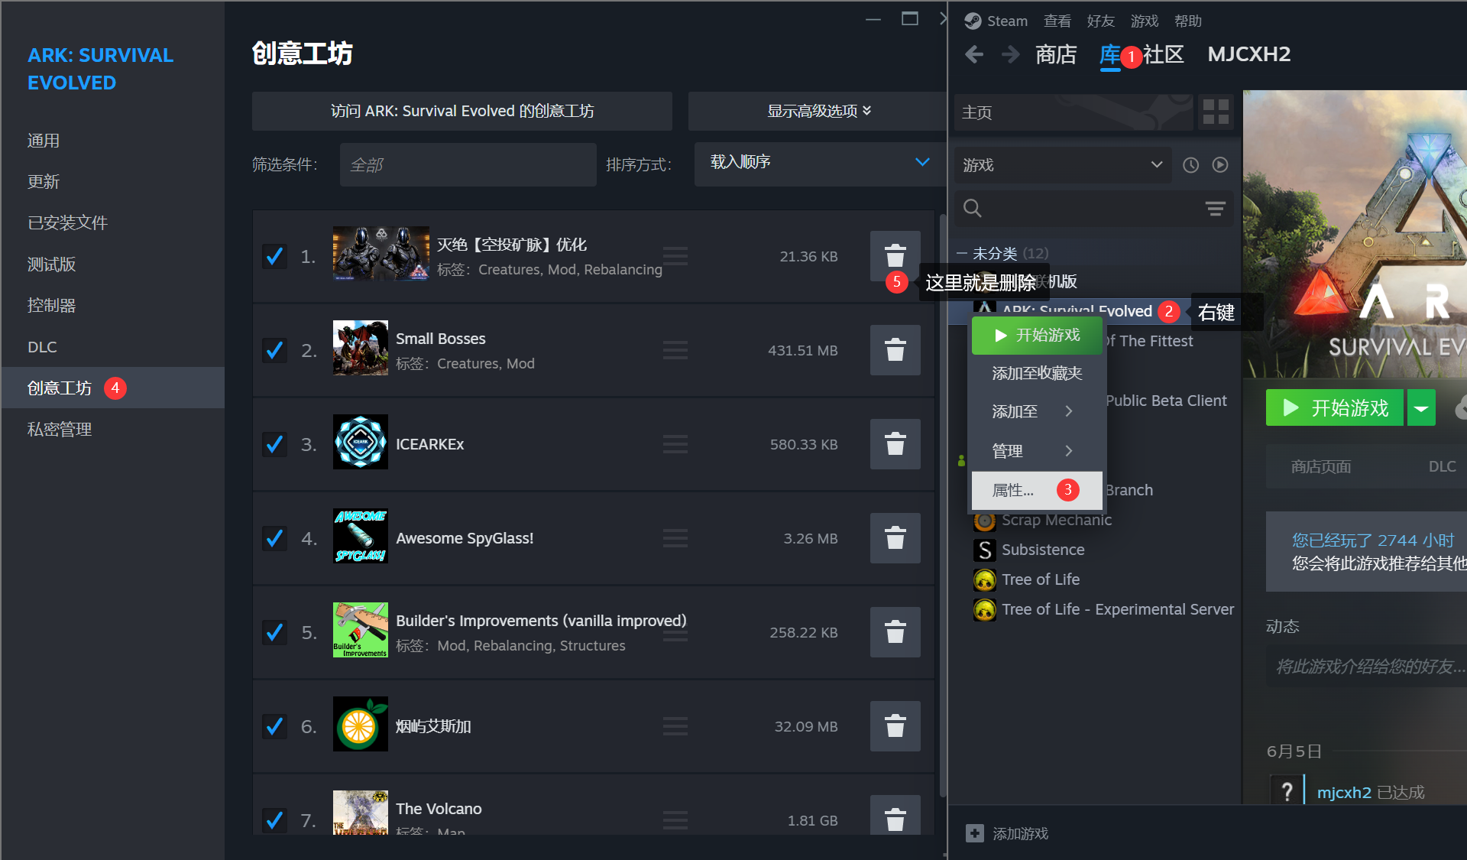Image resolution: width=1467 pixels, height=860 pixels.
Task: Open MJCXH2 profile link
Action: tap(1249, 54)
